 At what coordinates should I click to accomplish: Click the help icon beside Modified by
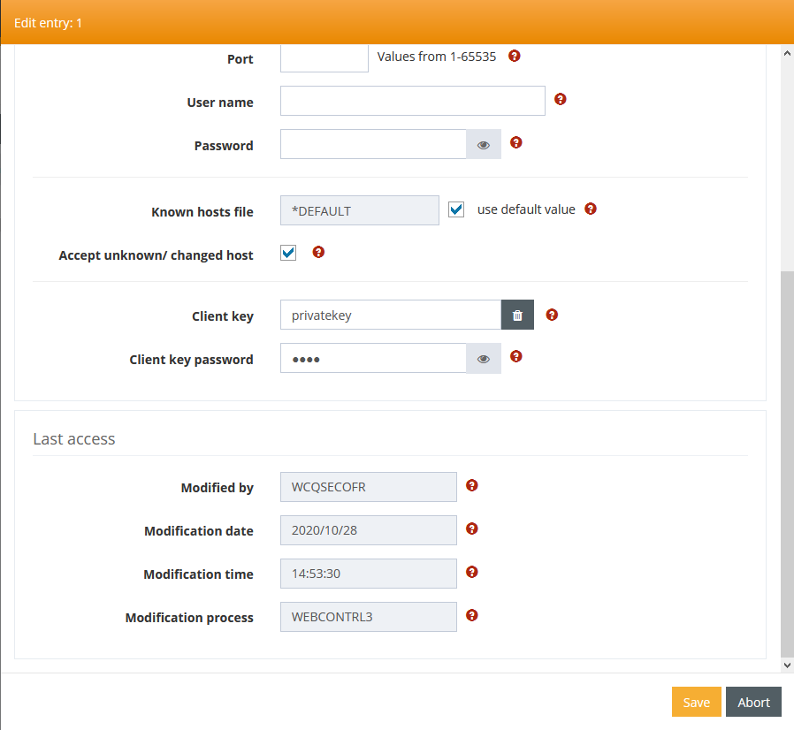471,485
